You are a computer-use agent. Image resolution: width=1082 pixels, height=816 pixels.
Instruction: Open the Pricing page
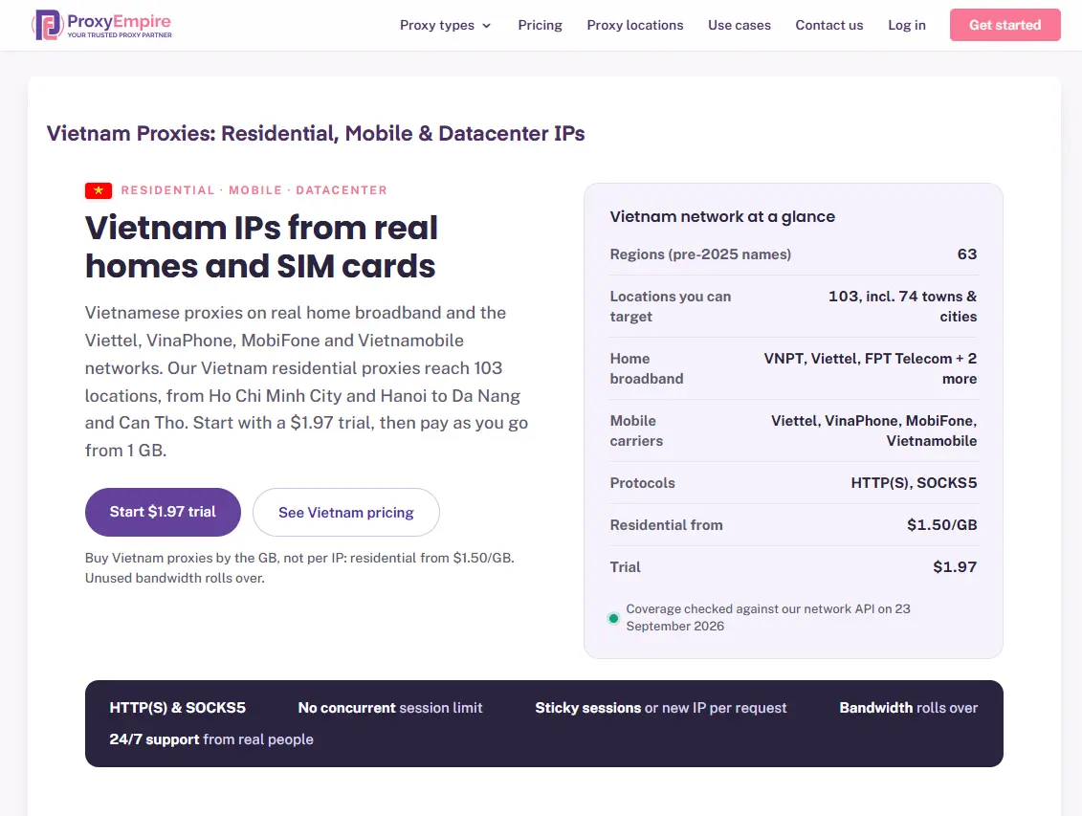tap(540, 25)
